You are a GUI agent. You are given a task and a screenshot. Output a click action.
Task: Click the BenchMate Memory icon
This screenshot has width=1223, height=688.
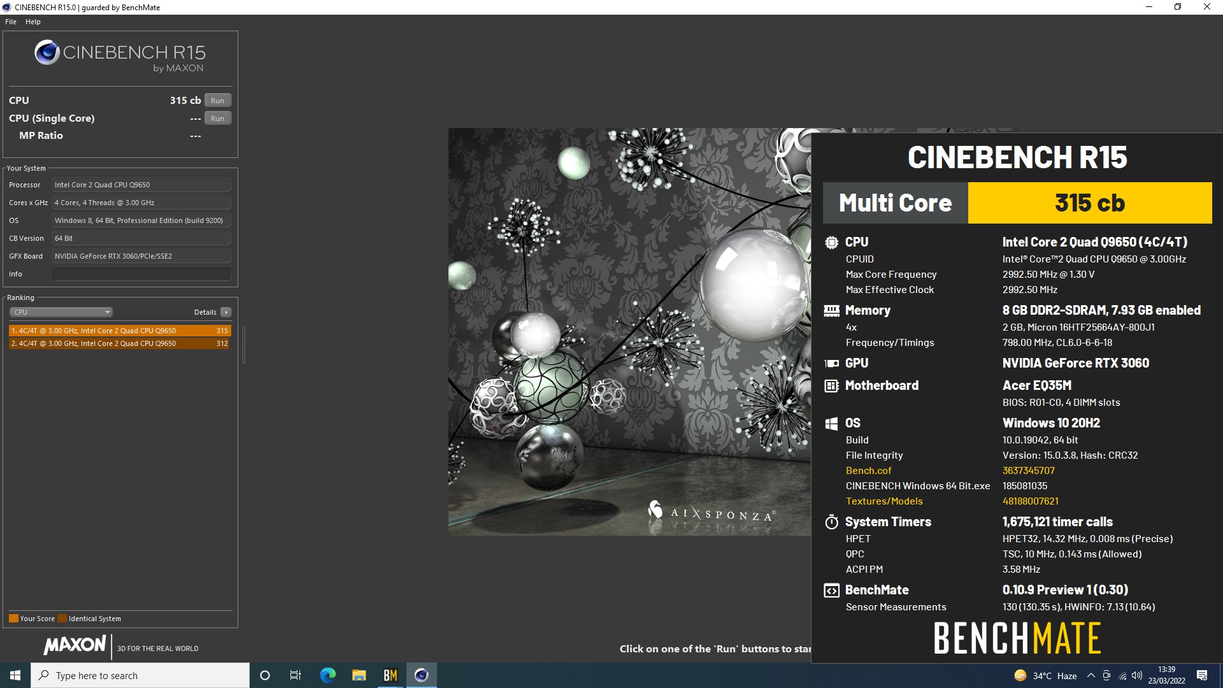(831, 310)
